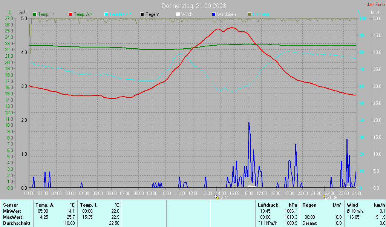Click the Temp. A. min time 05:30
This screenshot has height=227, width=386.
pyautogui.click(x=43, y=211)
